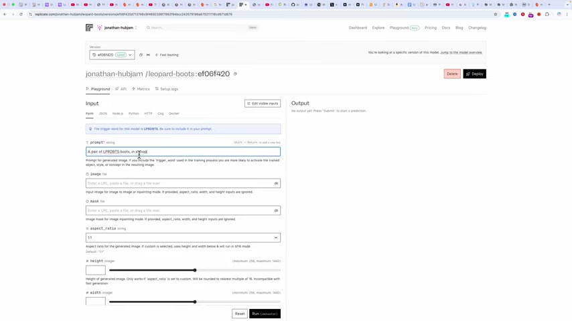Click browser forward arrow

(13, 14)
